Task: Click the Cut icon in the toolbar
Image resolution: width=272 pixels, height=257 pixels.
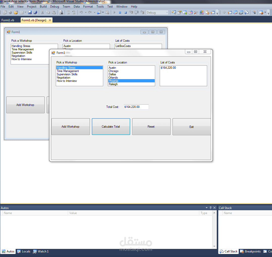Action: [x=42, y=12]
